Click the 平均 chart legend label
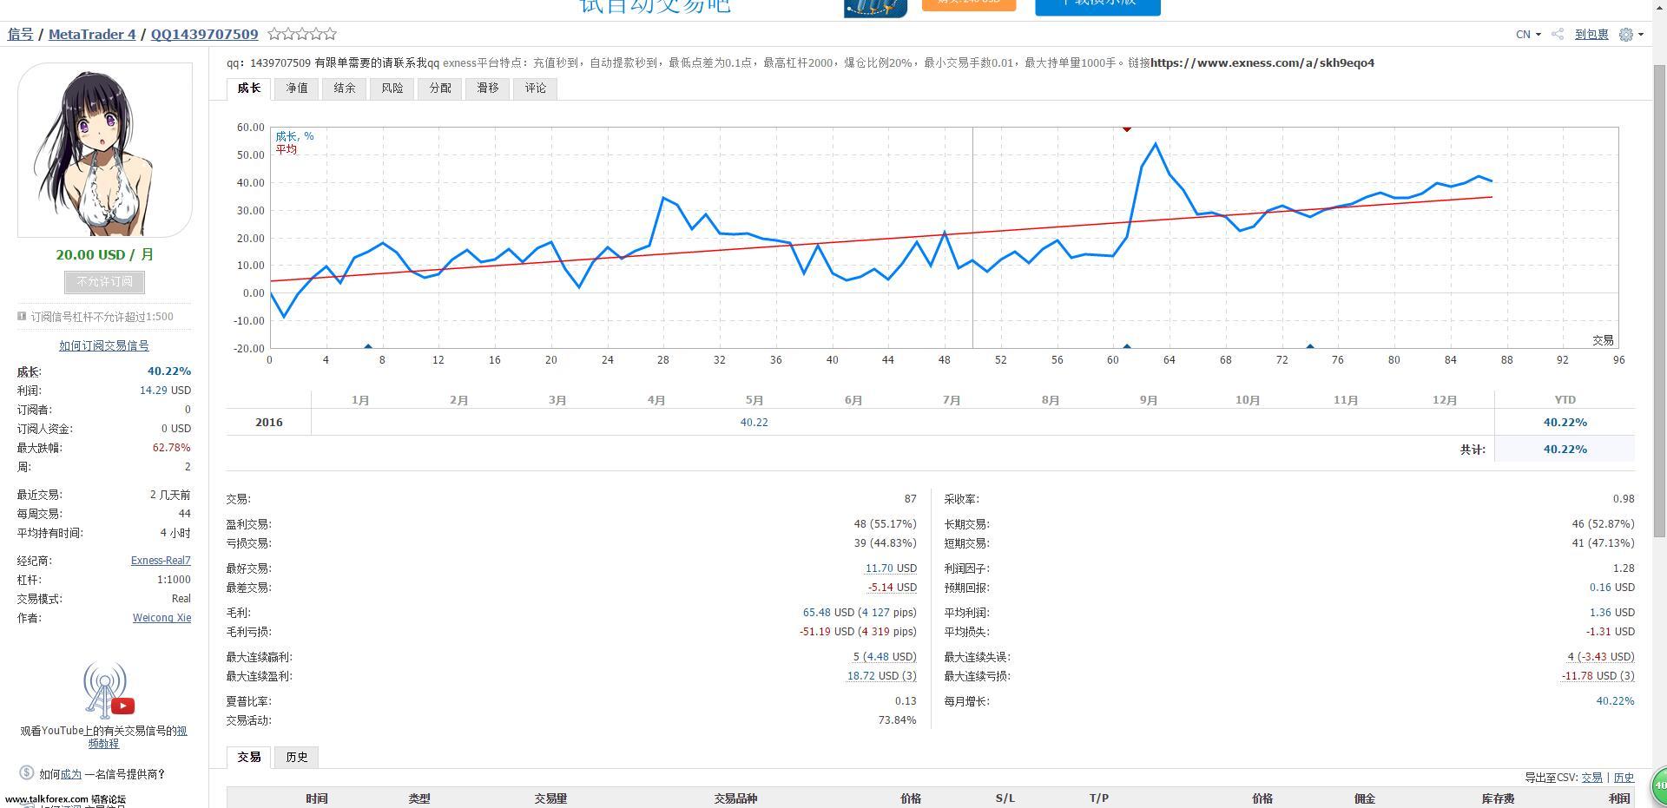 287,149
